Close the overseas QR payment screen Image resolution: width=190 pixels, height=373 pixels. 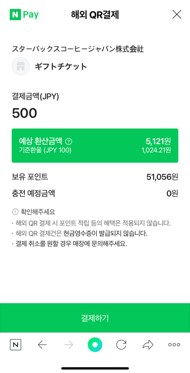click(177, 15)
